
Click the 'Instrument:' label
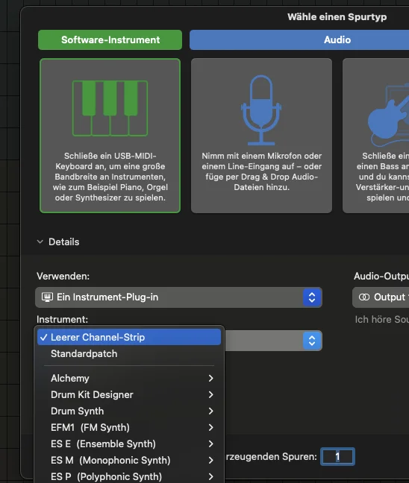point(62,319)
